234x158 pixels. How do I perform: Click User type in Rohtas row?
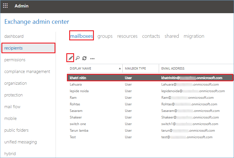pos(128,104)
